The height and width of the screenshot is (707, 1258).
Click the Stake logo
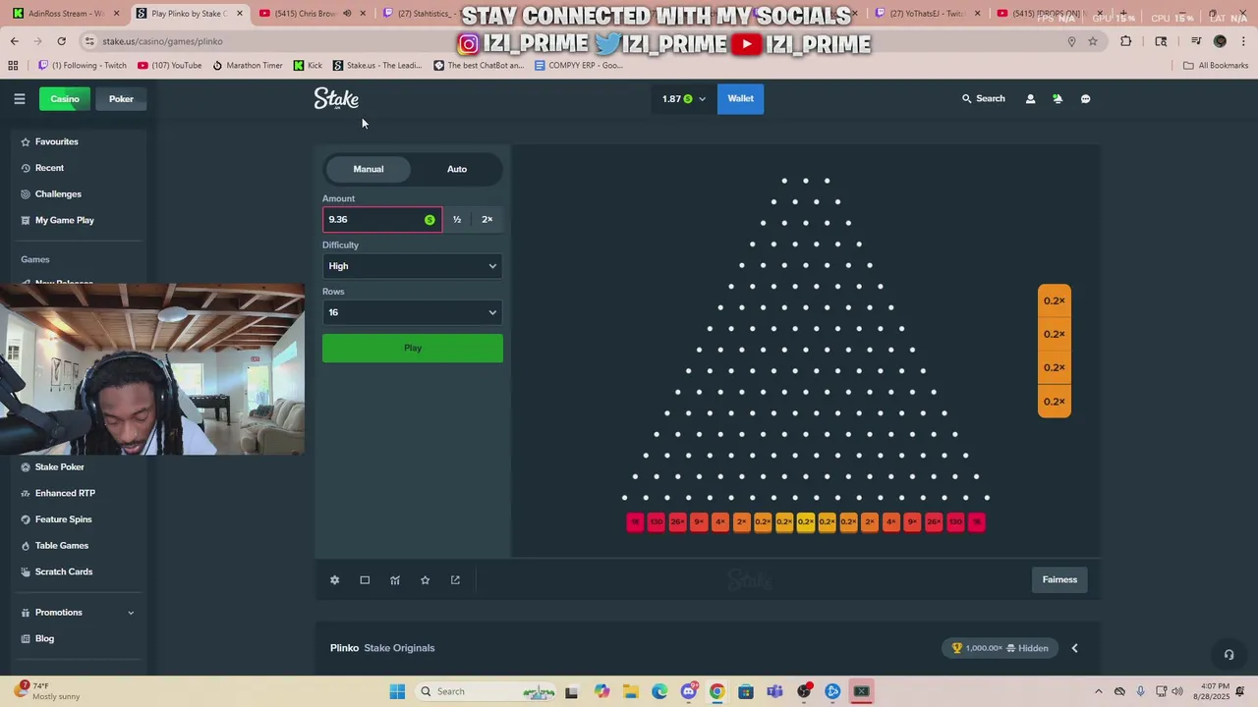[x=336, y=98]
